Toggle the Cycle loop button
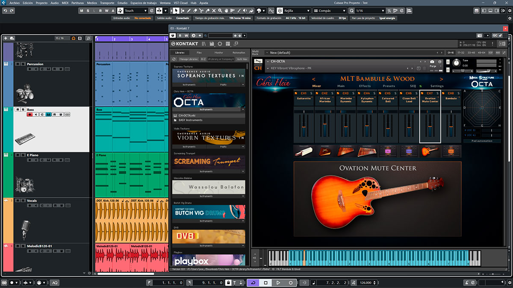This screenshot has width=513, height=288. pyautogui.click(x=253, y=282)
